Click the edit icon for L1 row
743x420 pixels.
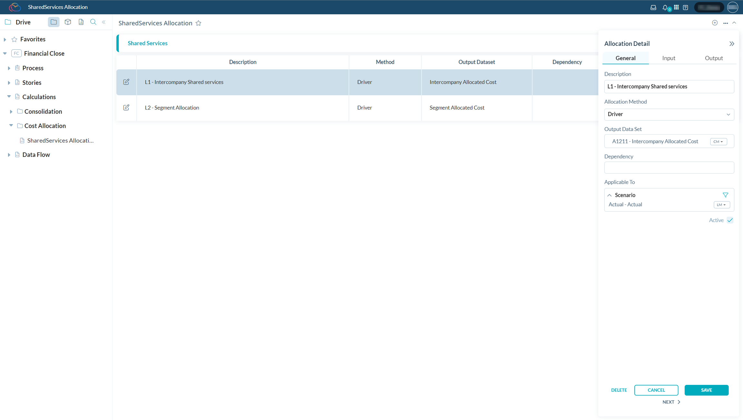[x=126, y=82]
